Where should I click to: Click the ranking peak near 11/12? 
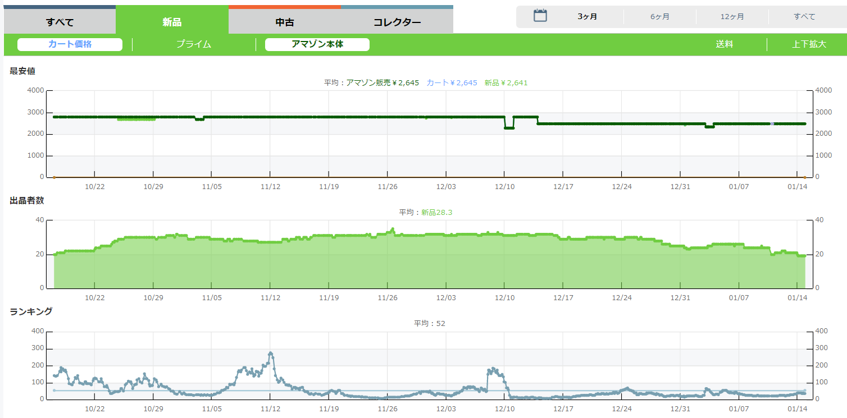[271, 353]
